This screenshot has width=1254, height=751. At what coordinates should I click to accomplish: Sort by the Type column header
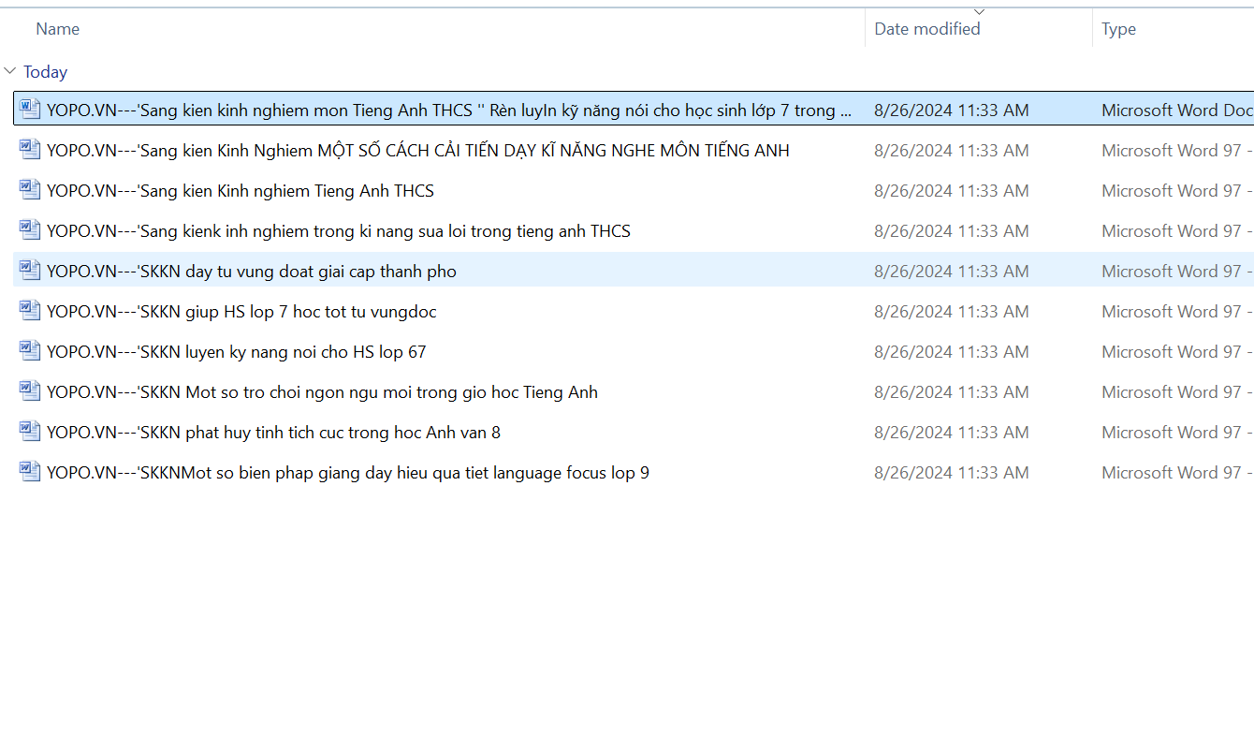click(1118, 29)
